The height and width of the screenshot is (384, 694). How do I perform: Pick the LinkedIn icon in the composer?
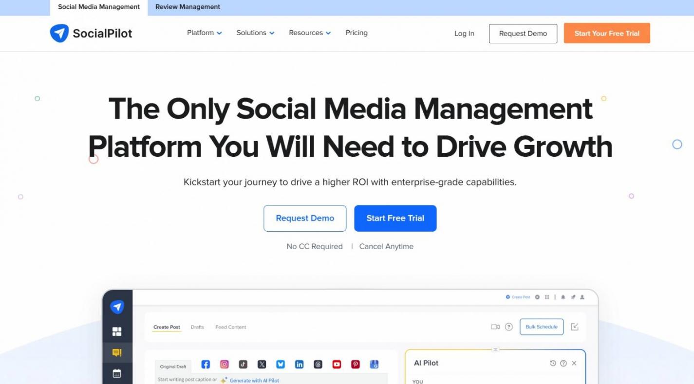tap(299, 364)
